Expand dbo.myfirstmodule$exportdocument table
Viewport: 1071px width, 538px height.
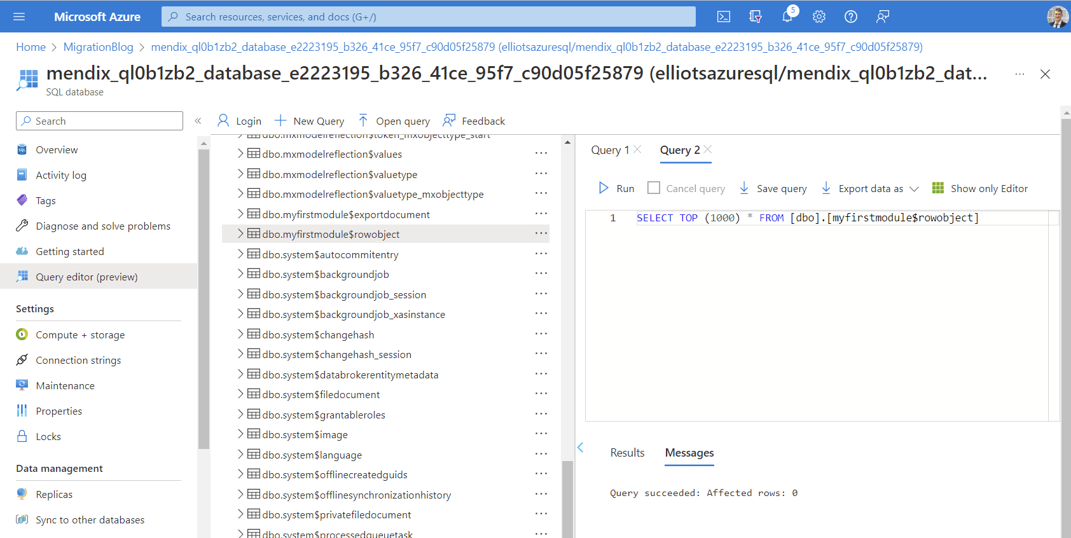[240, 214]
